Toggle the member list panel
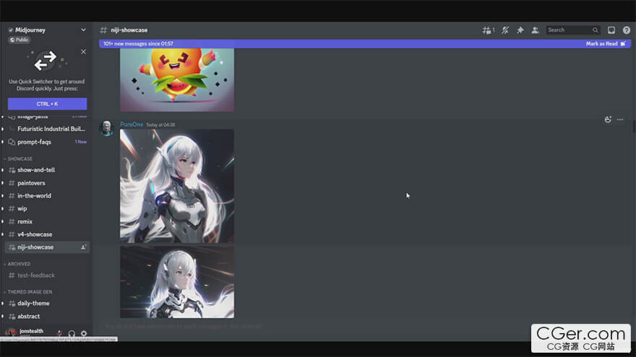The image size is (636, 357). (535, 30)
